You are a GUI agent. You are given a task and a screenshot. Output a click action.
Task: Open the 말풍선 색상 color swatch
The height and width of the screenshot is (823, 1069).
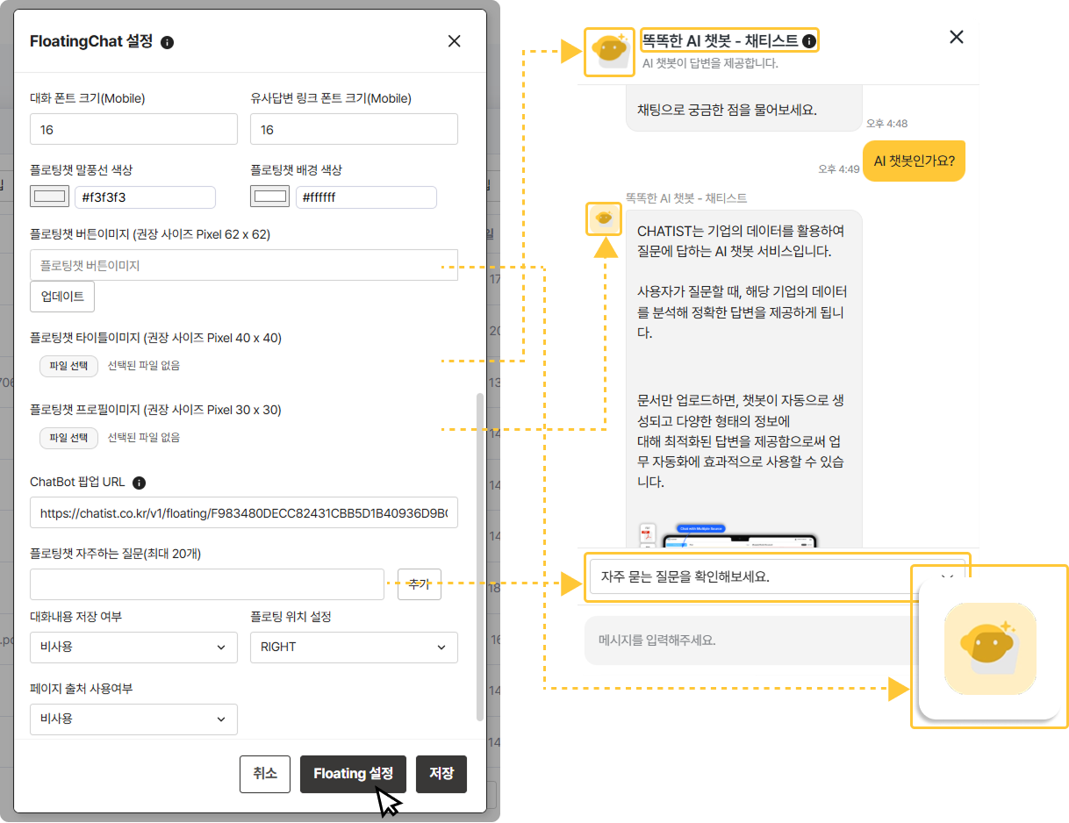[50, 197]
